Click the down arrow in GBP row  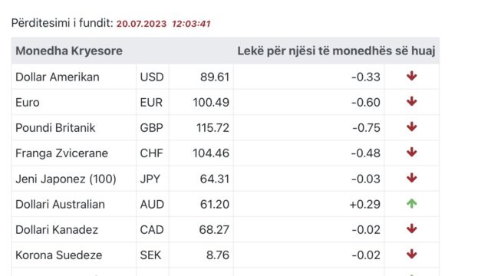pyautogui.click(x=411, y=127)
